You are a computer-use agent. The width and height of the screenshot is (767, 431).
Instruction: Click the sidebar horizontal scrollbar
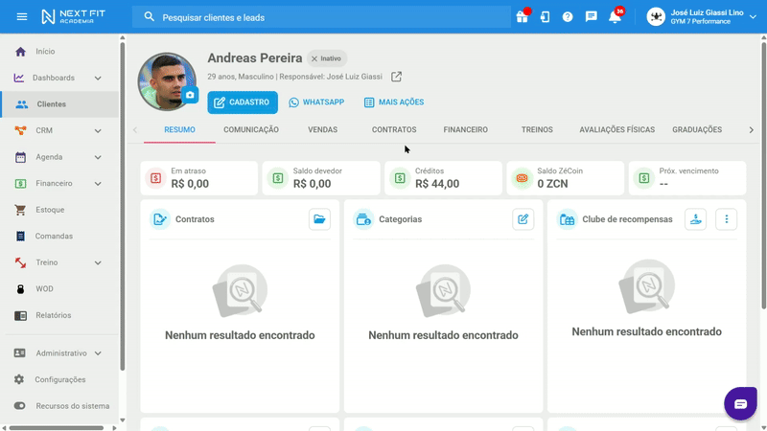pos(57,428)
